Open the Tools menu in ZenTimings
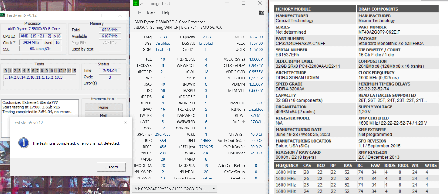This screenshot has width=448, height=194. coord(151,13)
